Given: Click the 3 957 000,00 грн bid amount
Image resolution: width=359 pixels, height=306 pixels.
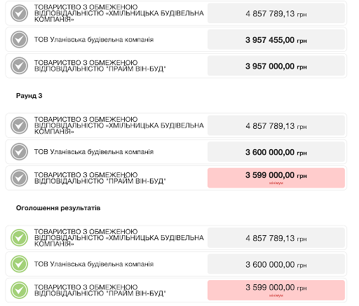Looking at the screenshot, I should coord(276,66).
